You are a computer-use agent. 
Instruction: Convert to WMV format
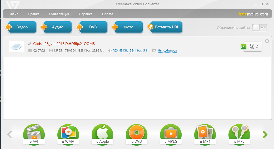[68, 135]
